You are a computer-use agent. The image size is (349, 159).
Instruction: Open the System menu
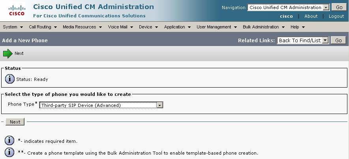click(13, 27)
